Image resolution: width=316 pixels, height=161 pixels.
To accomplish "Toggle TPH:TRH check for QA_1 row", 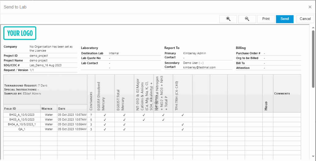I will [183, 129].
